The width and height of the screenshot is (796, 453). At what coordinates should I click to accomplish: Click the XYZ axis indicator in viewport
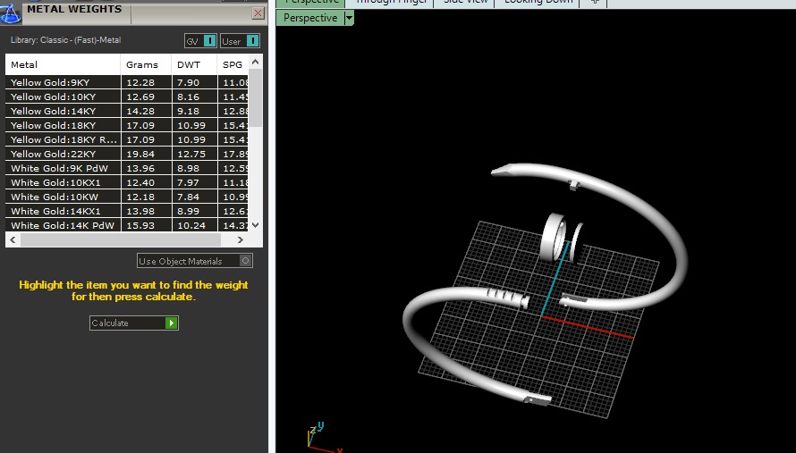coord(323,437)
